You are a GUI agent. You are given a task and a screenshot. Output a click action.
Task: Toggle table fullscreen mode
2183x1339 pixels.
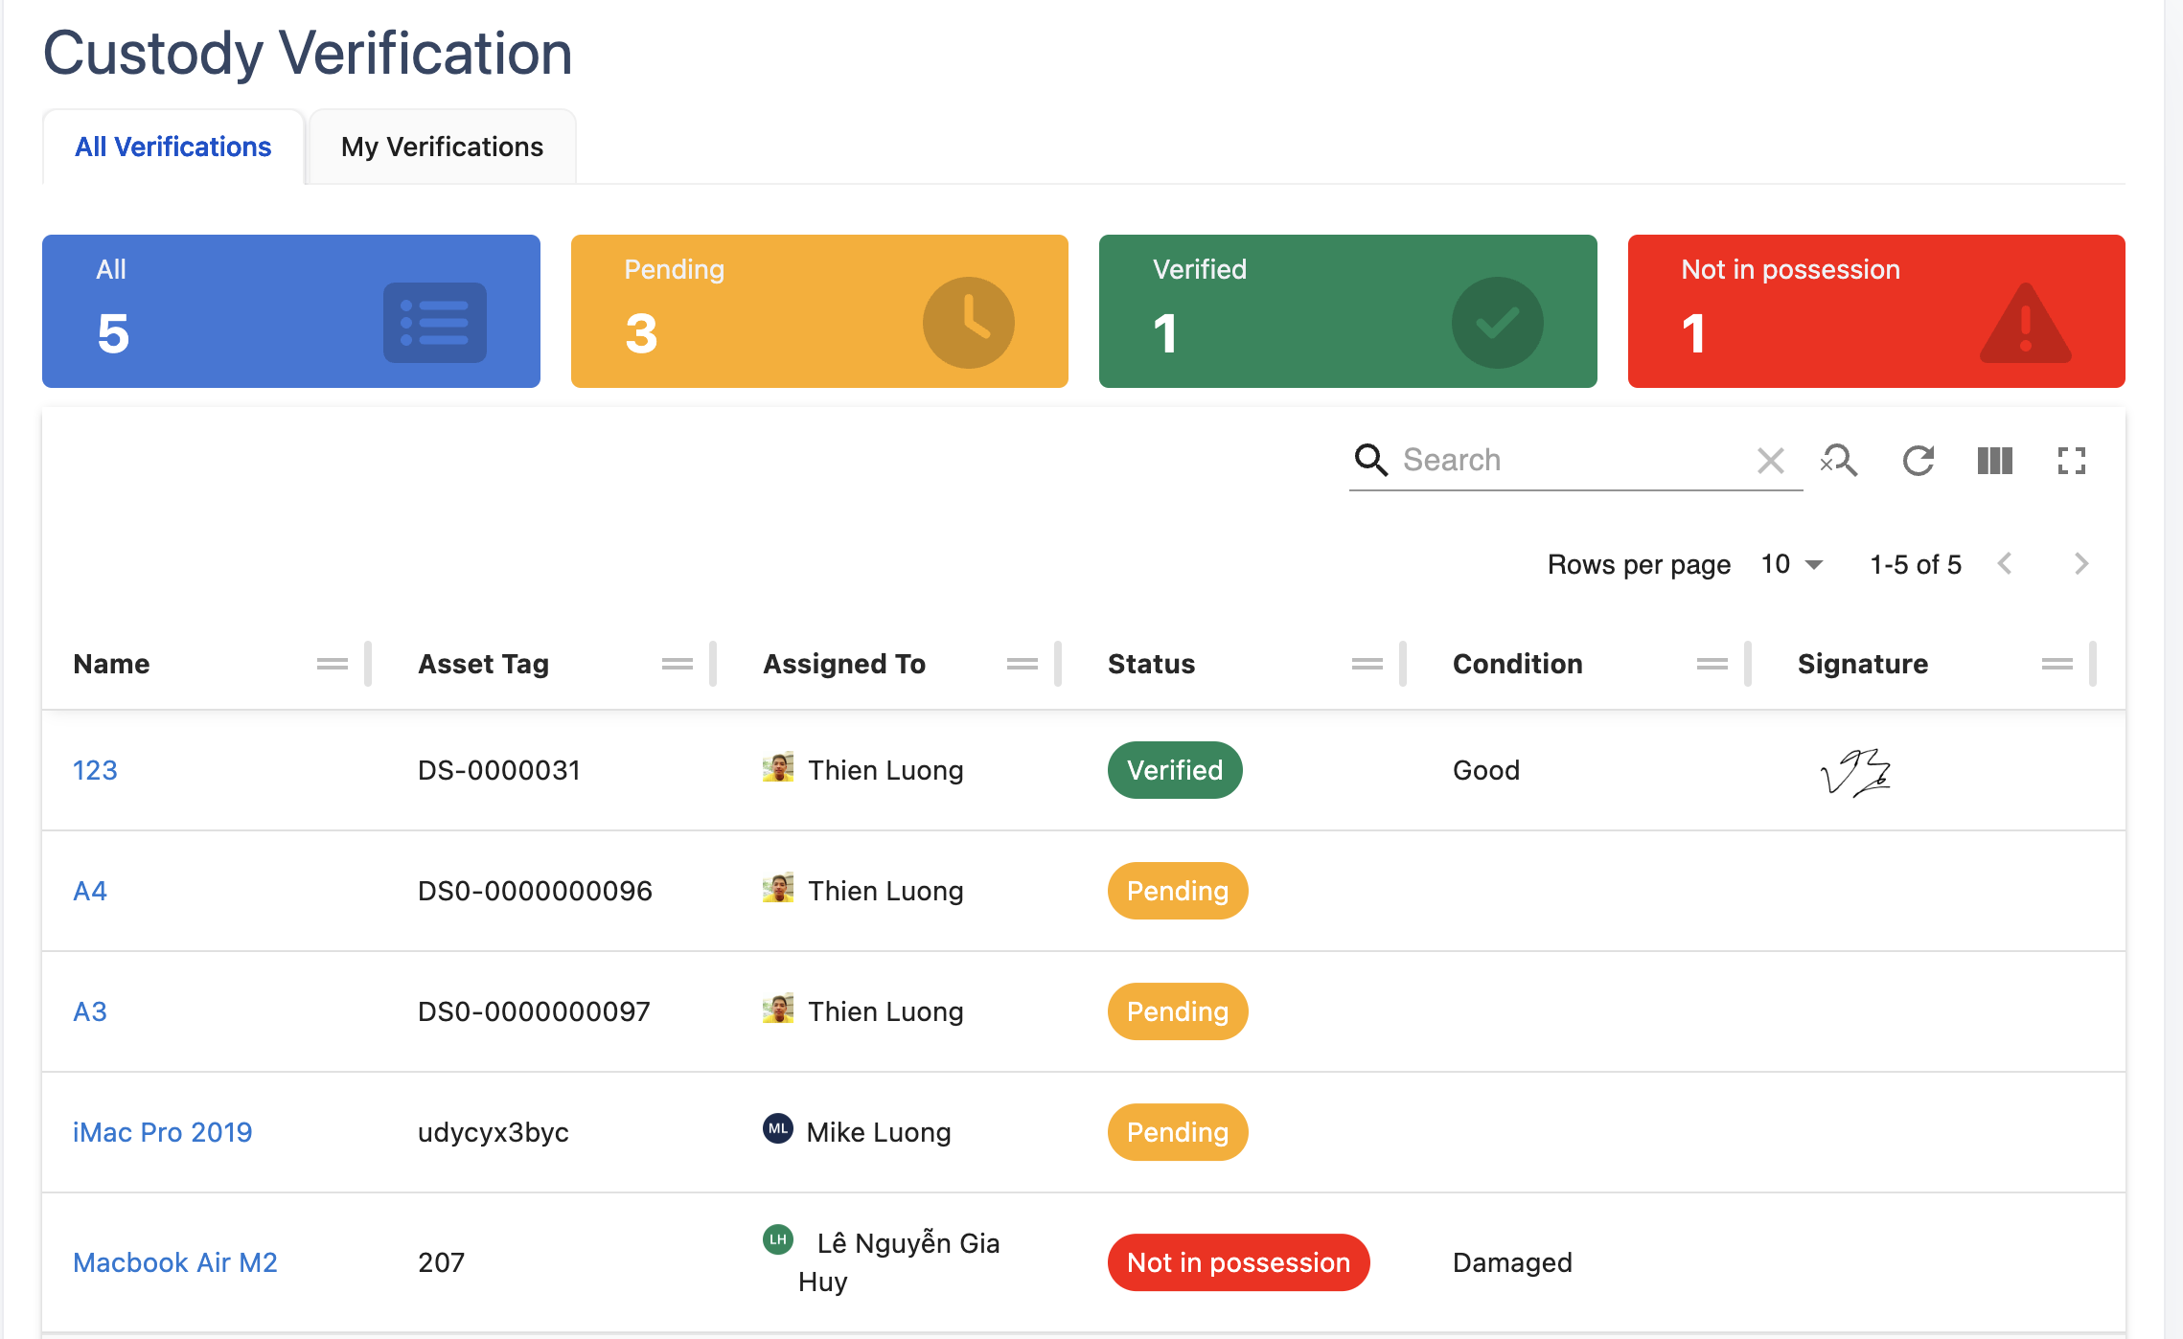point(2071,461)
